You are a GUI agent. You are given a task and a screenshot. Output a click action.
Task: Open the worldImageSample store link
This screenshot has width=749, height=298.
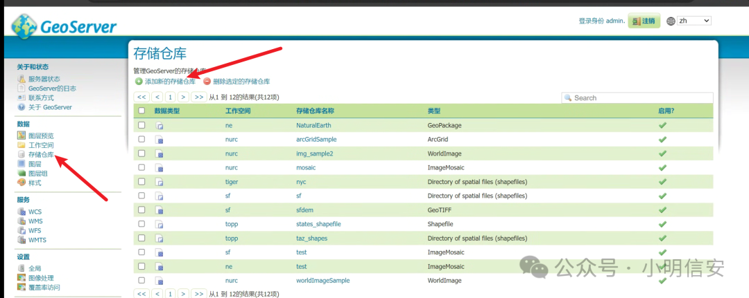(323, 281)
